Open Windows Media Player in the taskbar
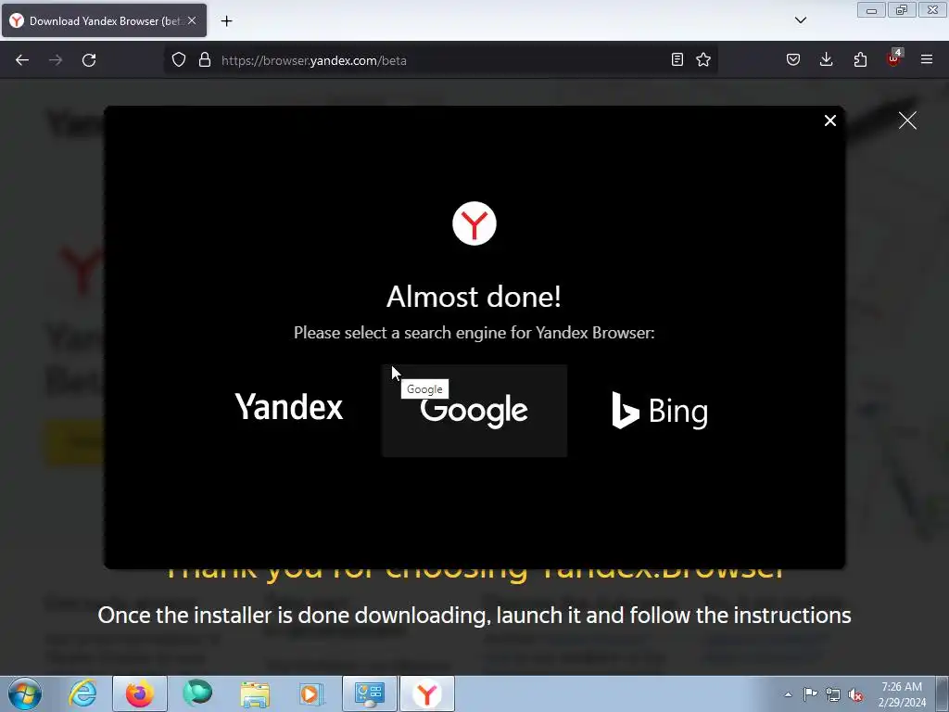This screenshot has width=949, height=712. pos(312,693)
